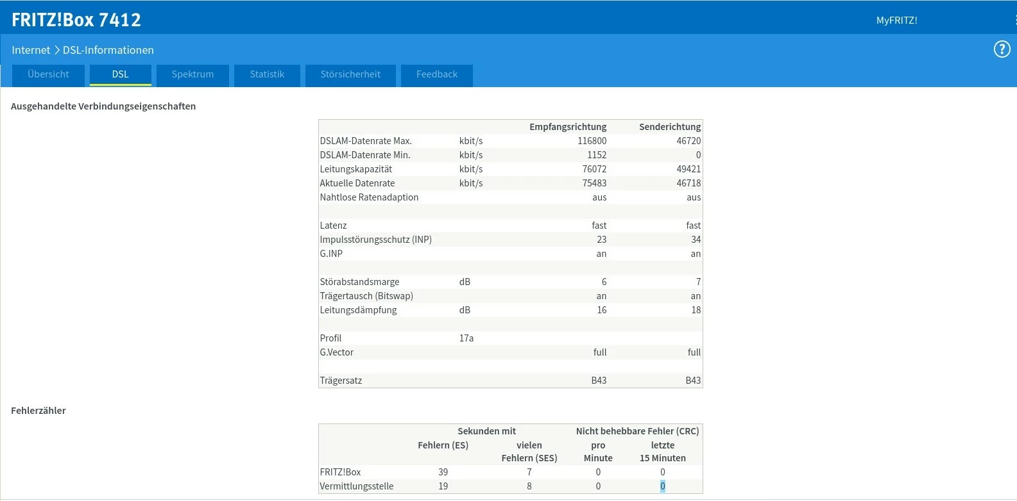
Task: Click the Störabstandsmarge row label
Action: pos(359,282)
